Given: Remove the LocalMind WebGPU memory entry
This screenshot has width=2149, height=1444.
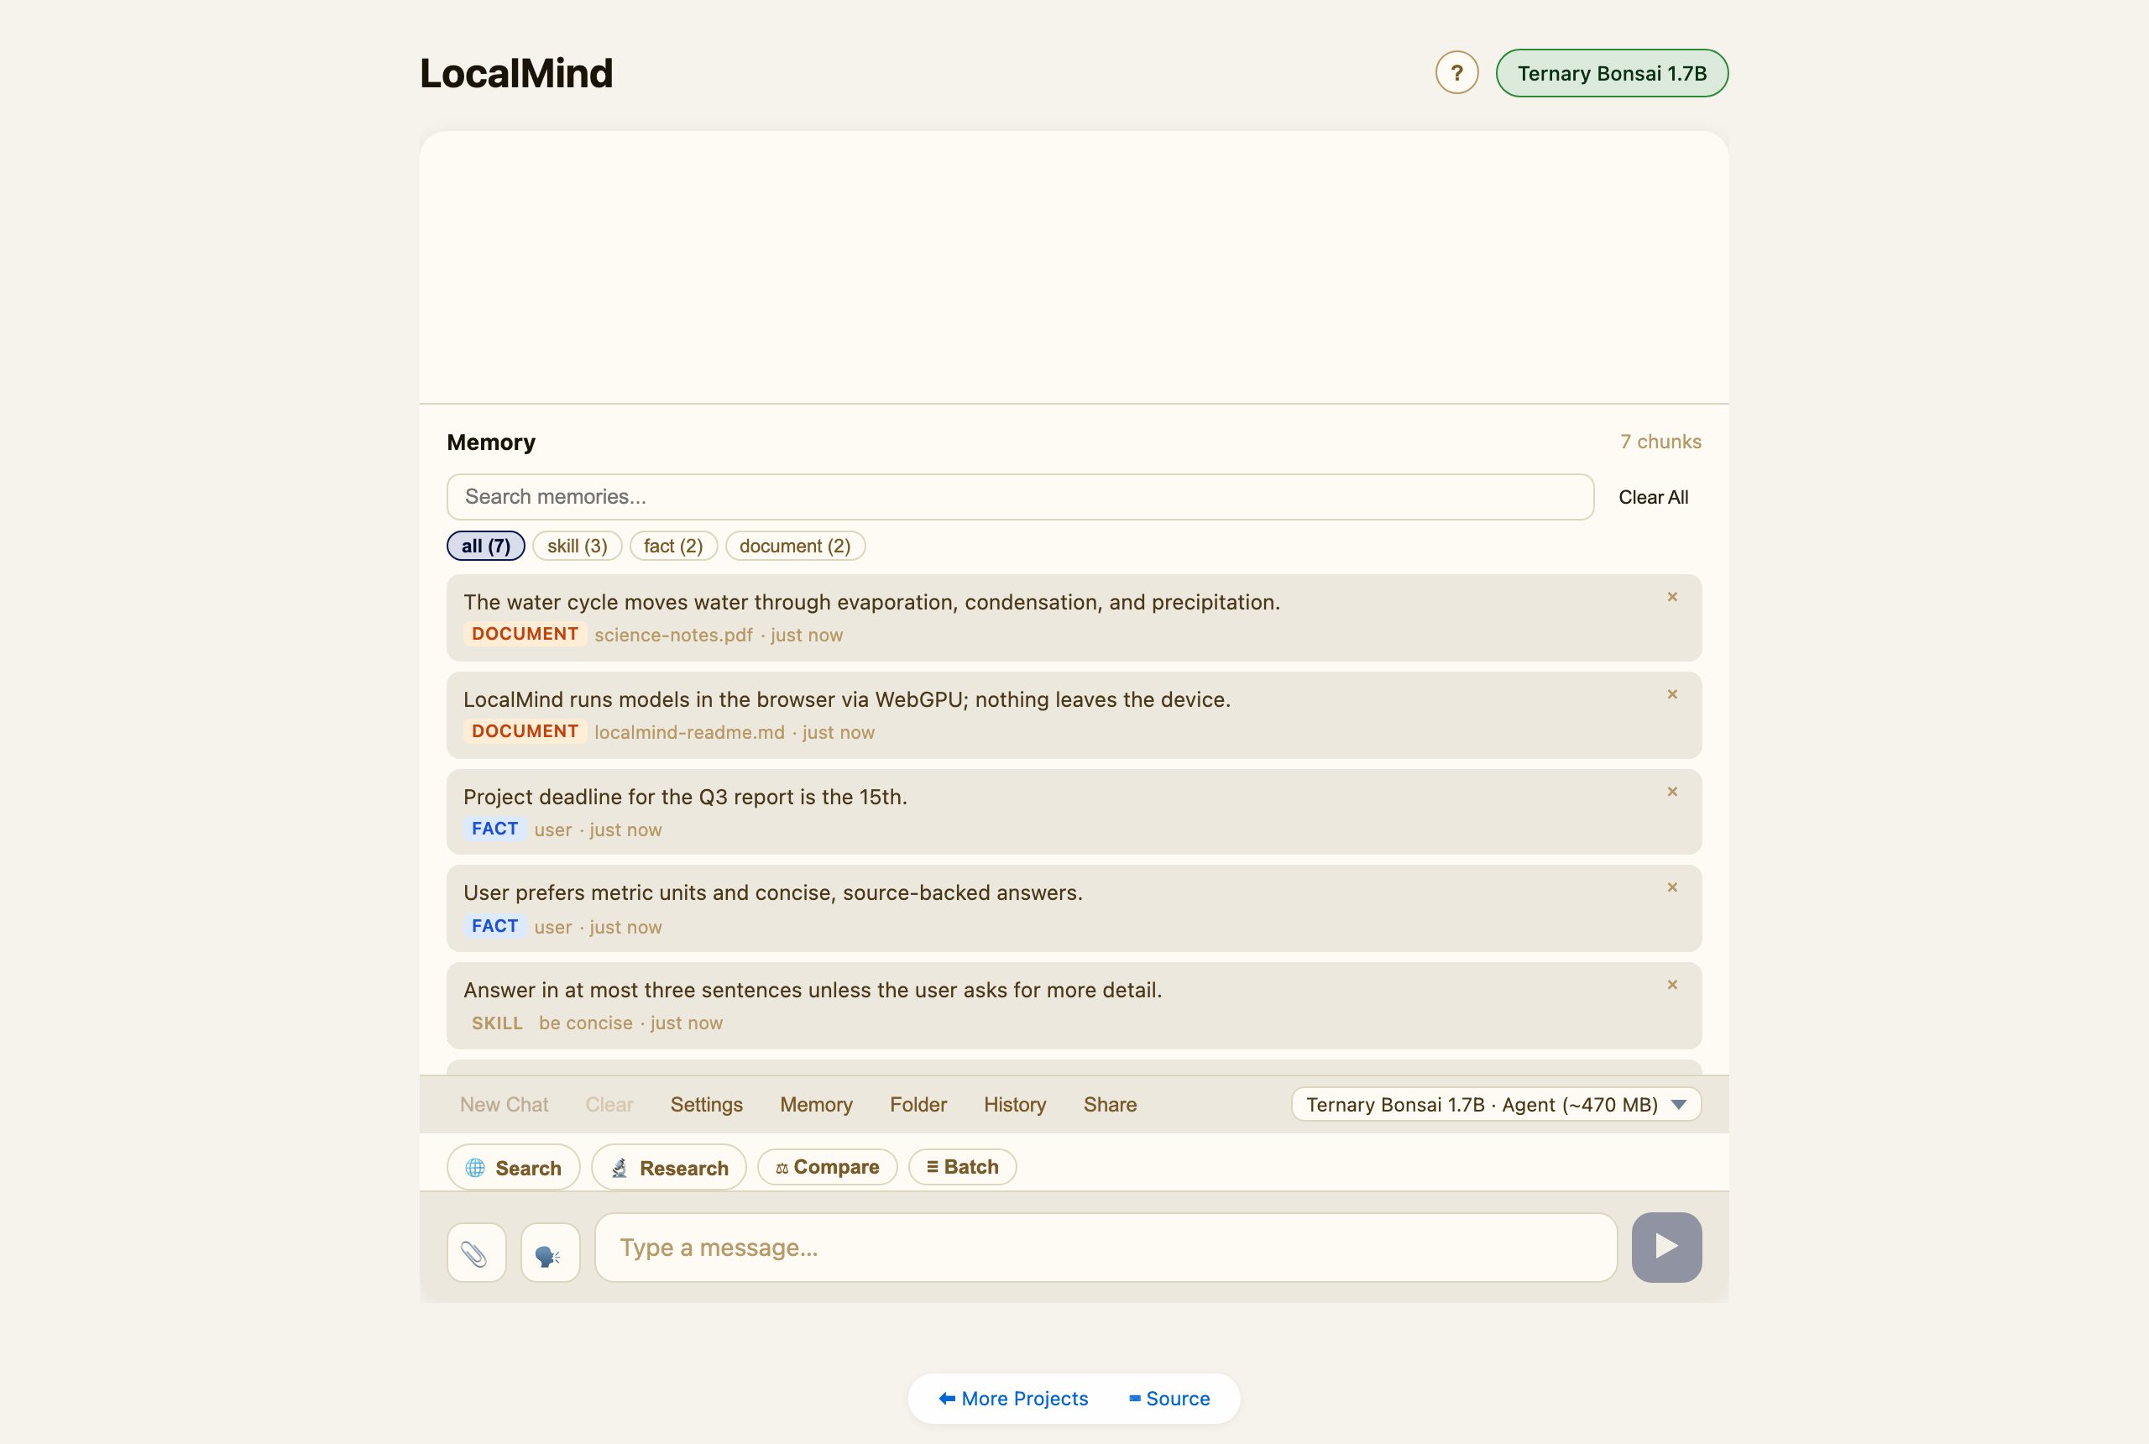Looking at the screenshot, I should [1672, 694].
